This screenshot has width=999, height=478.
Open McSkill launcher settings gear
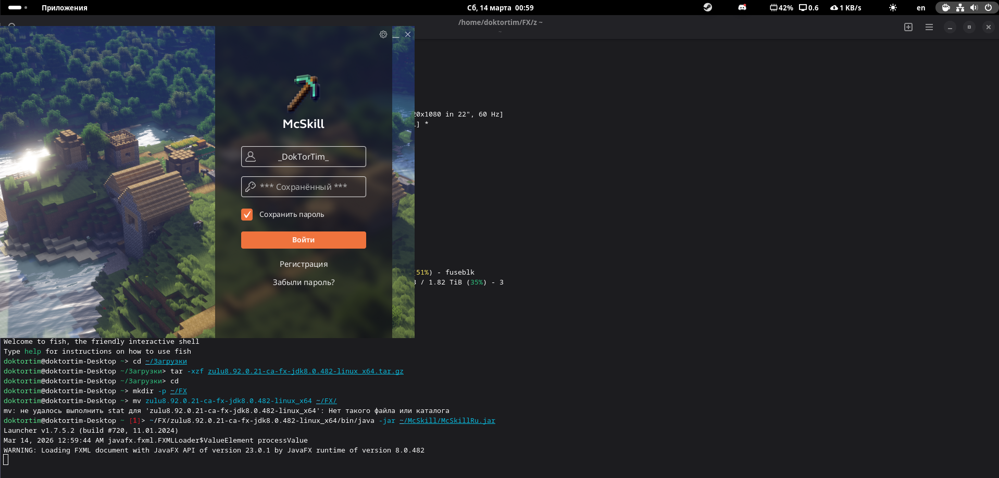pyautogui.click(x=383, y=34)
